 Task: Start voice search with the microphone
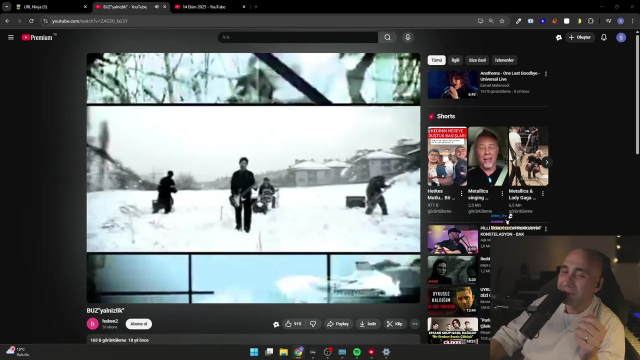[x=408, y=37]
